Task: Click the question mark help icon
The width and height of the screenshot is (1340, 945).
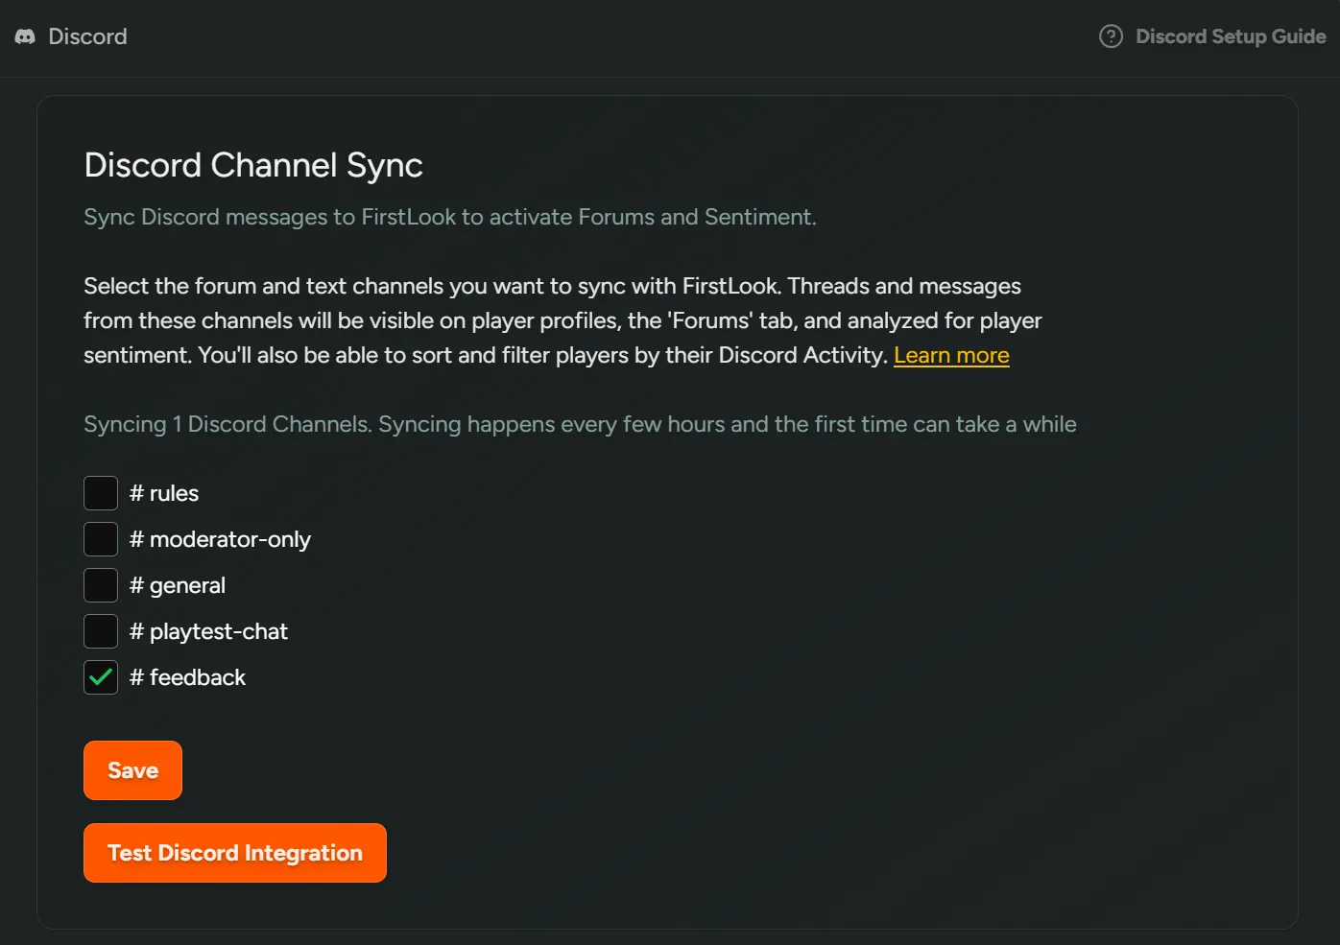Action: coord(1111,36)
